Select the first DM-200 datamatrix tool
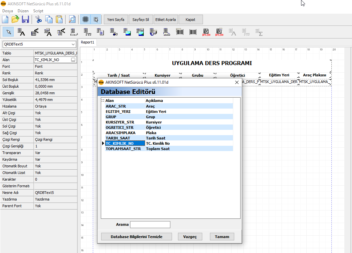Viewport: 352px width, 253px height. click(206, 32)
